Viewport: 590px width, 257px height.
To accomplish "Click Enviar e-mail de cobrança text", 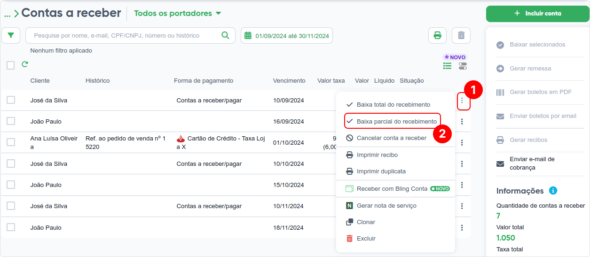I will pos(532,164).
